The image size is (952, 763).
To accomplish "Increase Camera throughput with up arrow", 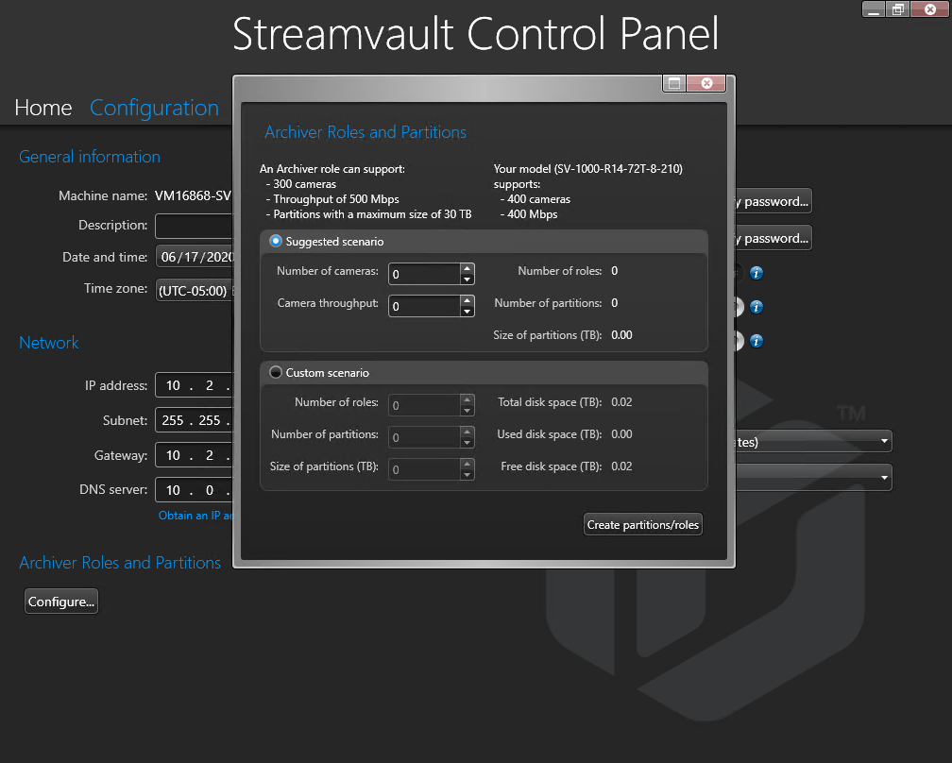I will (x=467, y=300).
